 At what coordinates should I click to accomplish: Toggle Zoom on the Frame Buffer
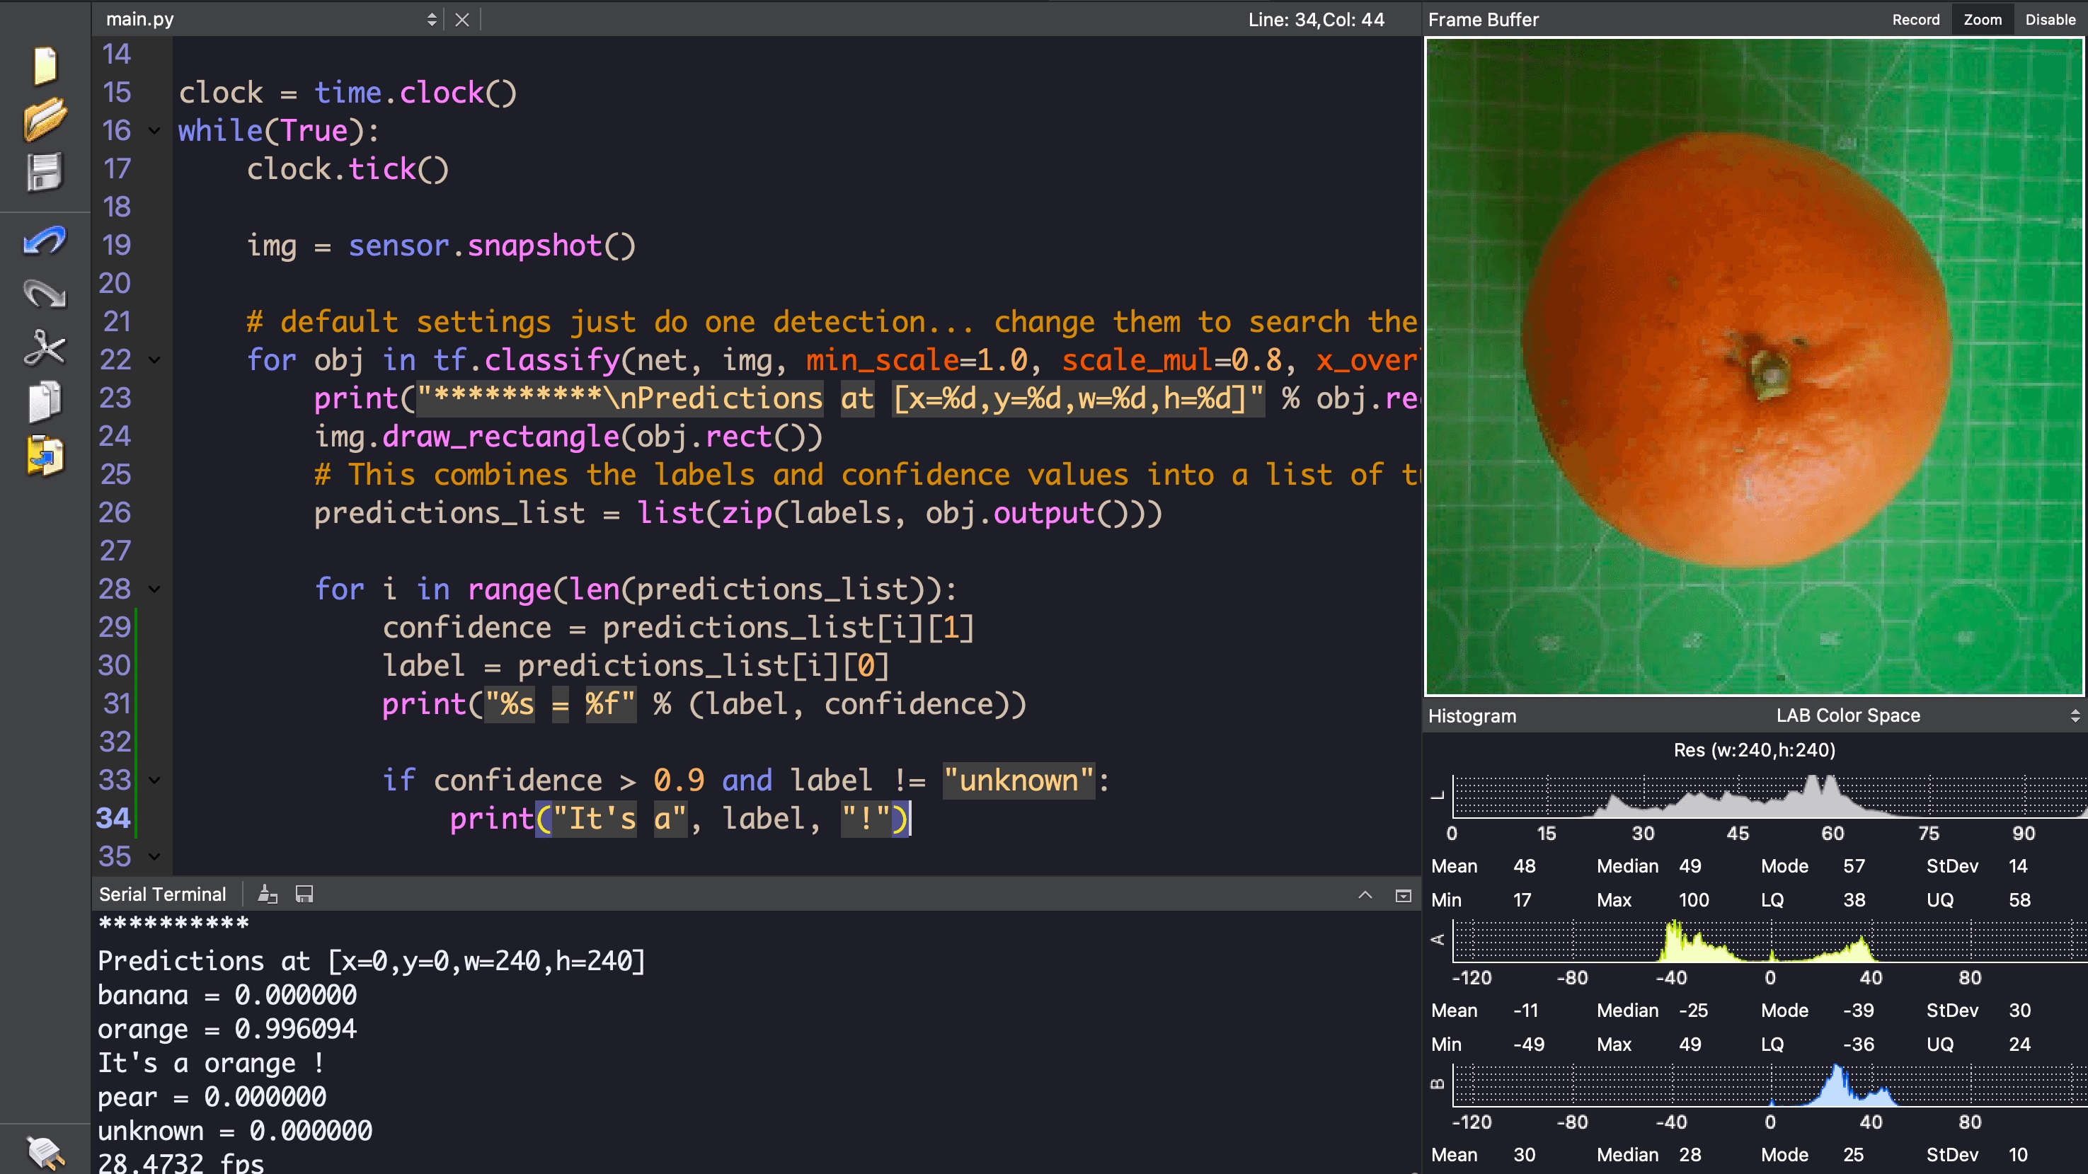click(1982, 18)
